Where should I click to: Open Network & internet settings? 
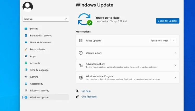pyautogui.click(x=45, y=43)
